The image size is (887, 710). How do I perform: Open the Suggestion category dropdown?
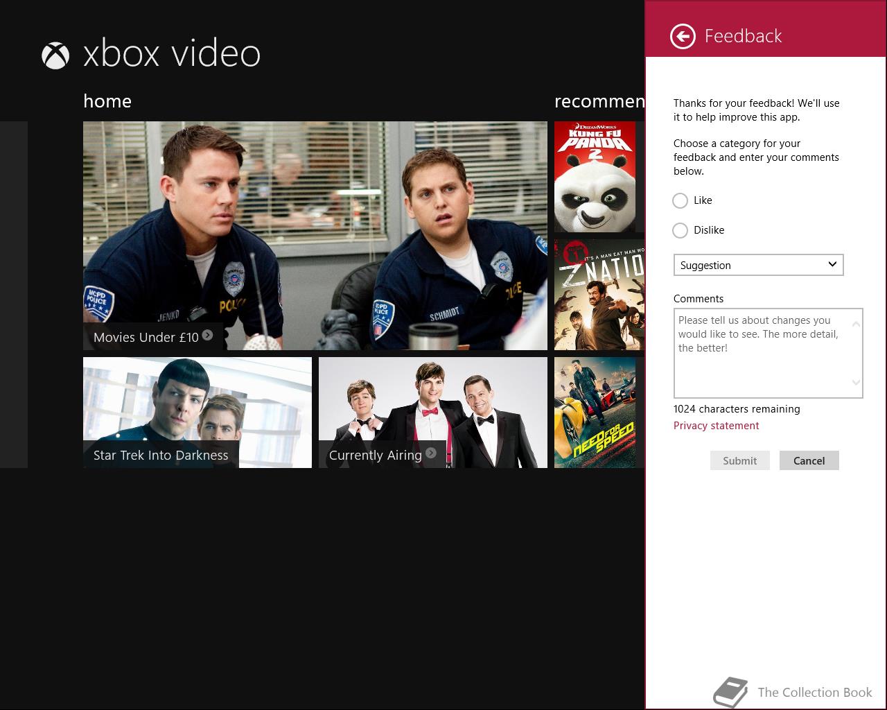pos(759,265)
